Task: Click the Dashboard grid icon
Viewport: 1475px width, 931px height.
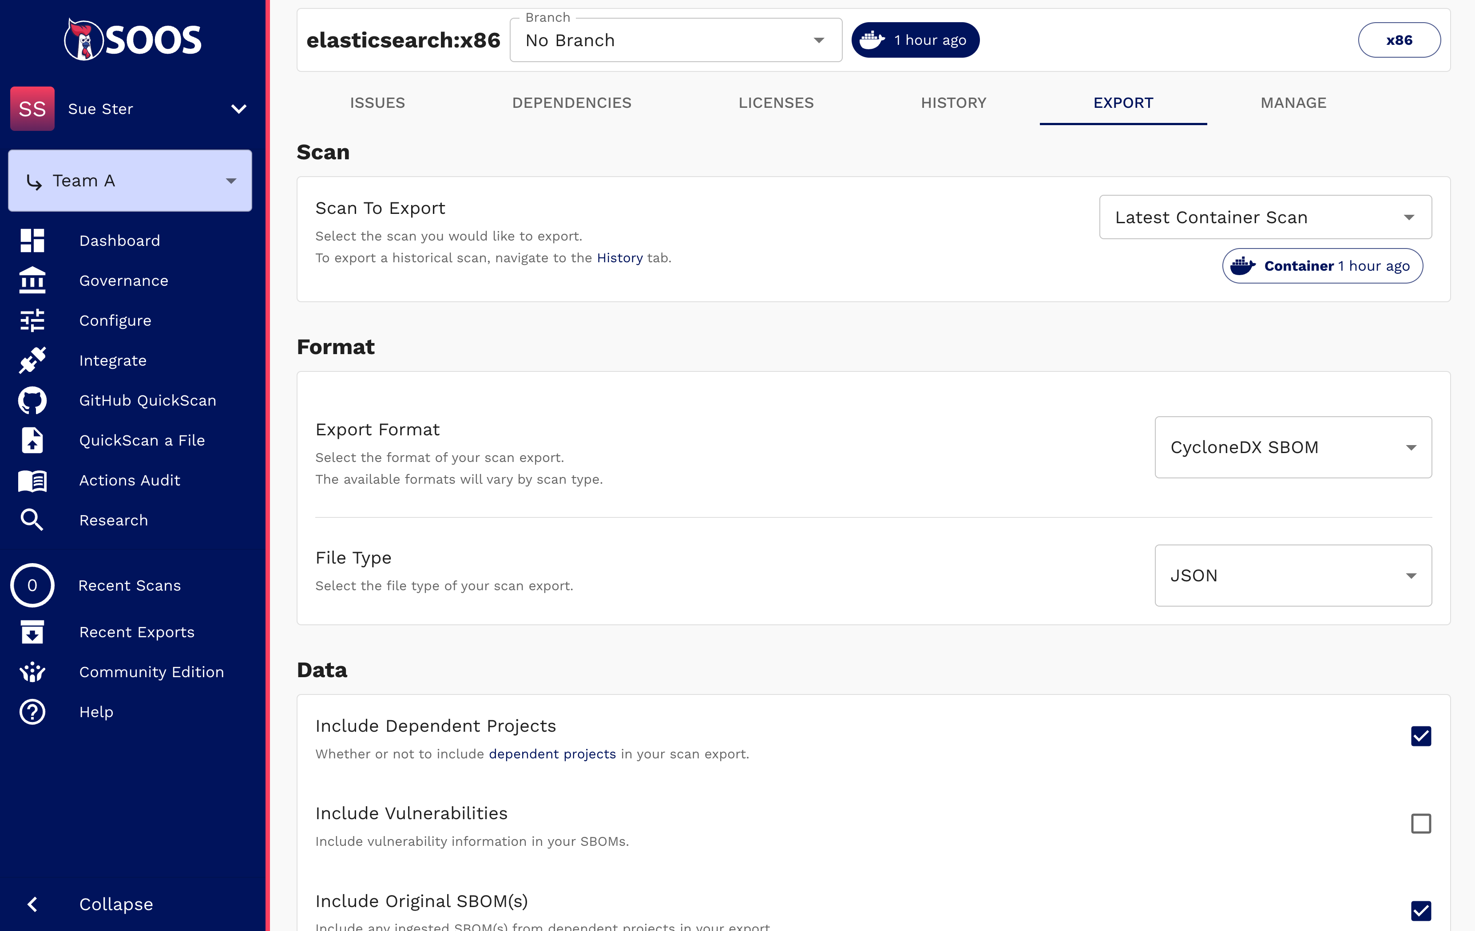Action: (32, 241)
